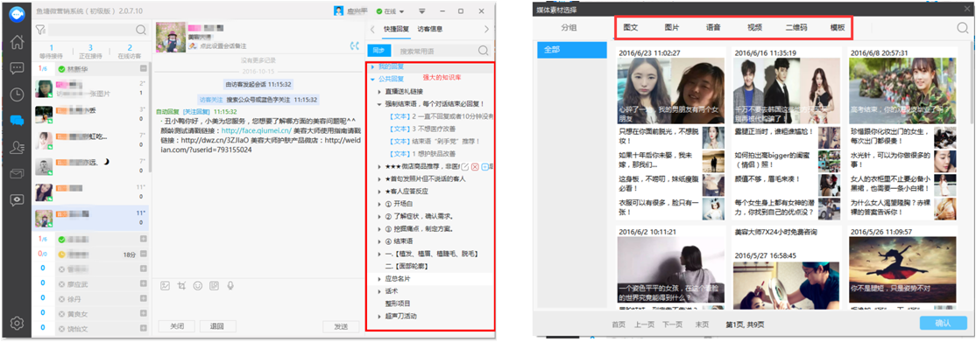Select 语音 tab in media library

713,27
